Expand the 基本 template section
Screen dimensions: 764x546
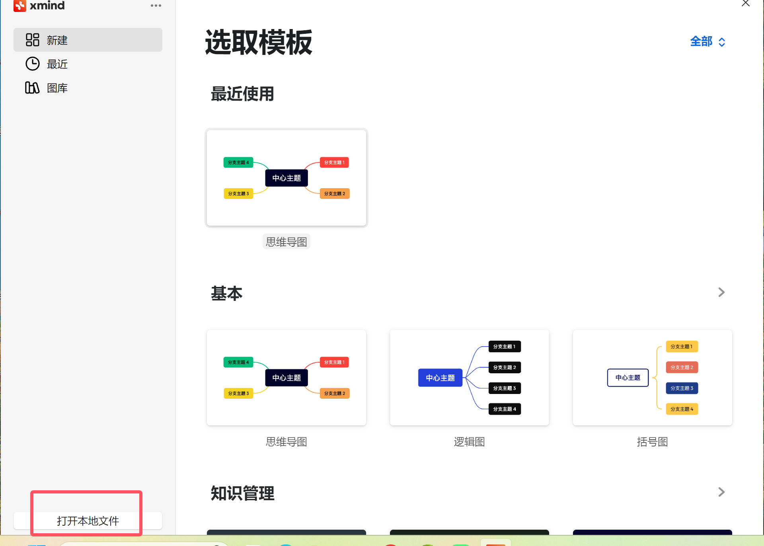coord(721,292)
